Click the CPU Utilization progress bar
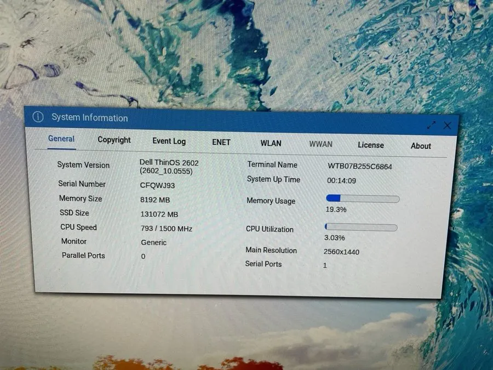 (x=361, y=227)
